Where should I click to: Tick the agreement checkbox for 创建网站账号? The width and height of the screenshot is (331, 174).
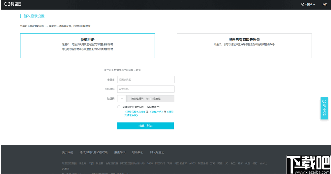click(x=119, y=107)
